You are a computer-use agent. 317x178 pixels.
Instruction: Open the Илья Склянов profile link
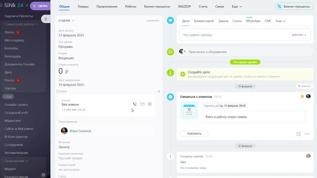[x=80, y=131]
